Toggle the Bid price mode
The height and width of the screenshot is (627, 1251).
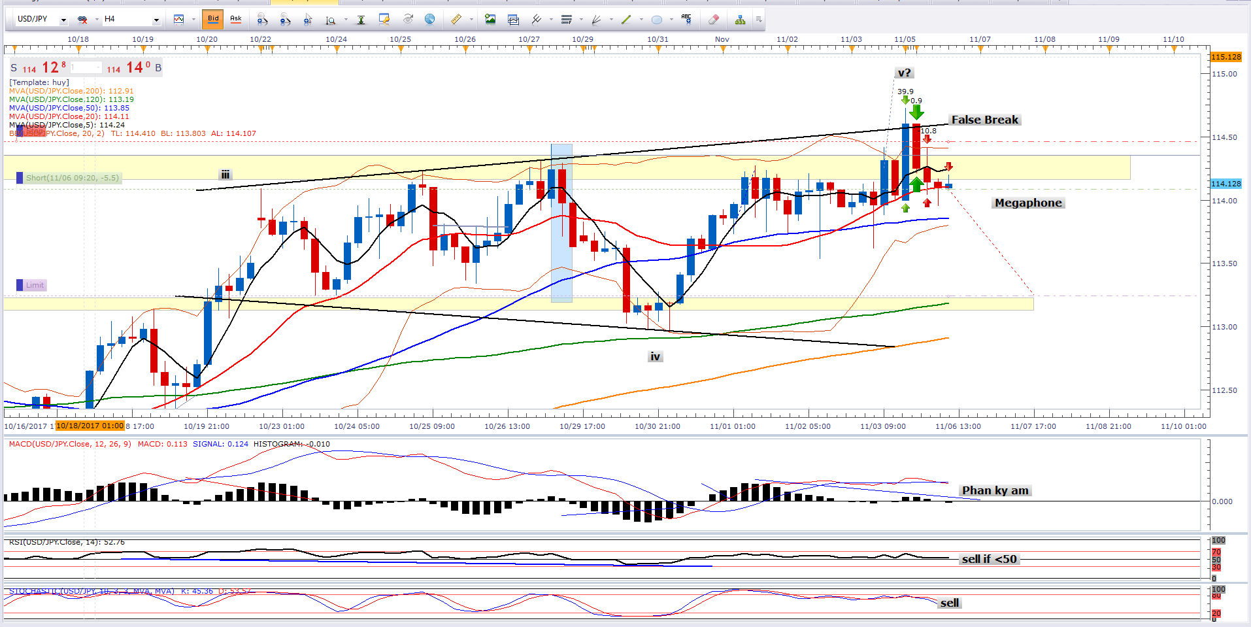coord(213,20)
